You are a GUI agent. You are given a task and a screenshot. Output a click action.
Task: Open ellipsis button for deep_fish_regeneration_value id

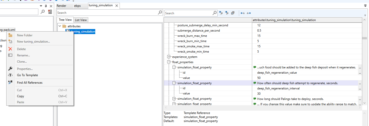click(x=360, y=73)
